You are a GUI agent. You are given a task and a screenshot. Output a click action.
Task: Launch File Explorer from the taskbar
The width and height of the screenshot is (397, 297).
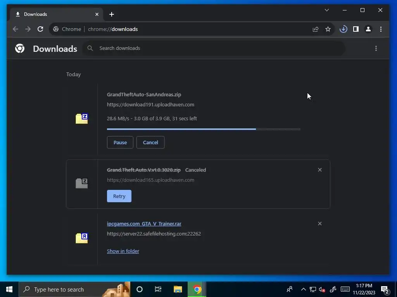(178, 289)
